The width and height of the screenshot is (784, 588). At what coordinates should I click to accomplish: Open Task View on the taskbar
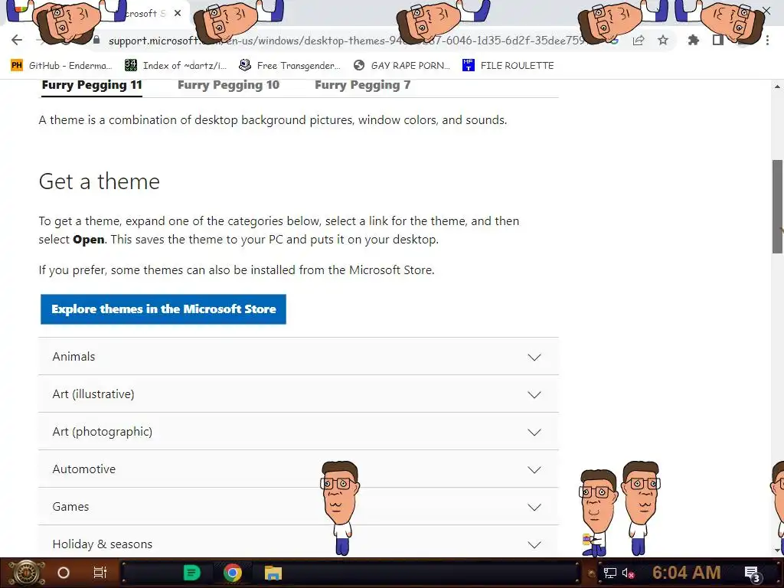click(x=100, y=573)
